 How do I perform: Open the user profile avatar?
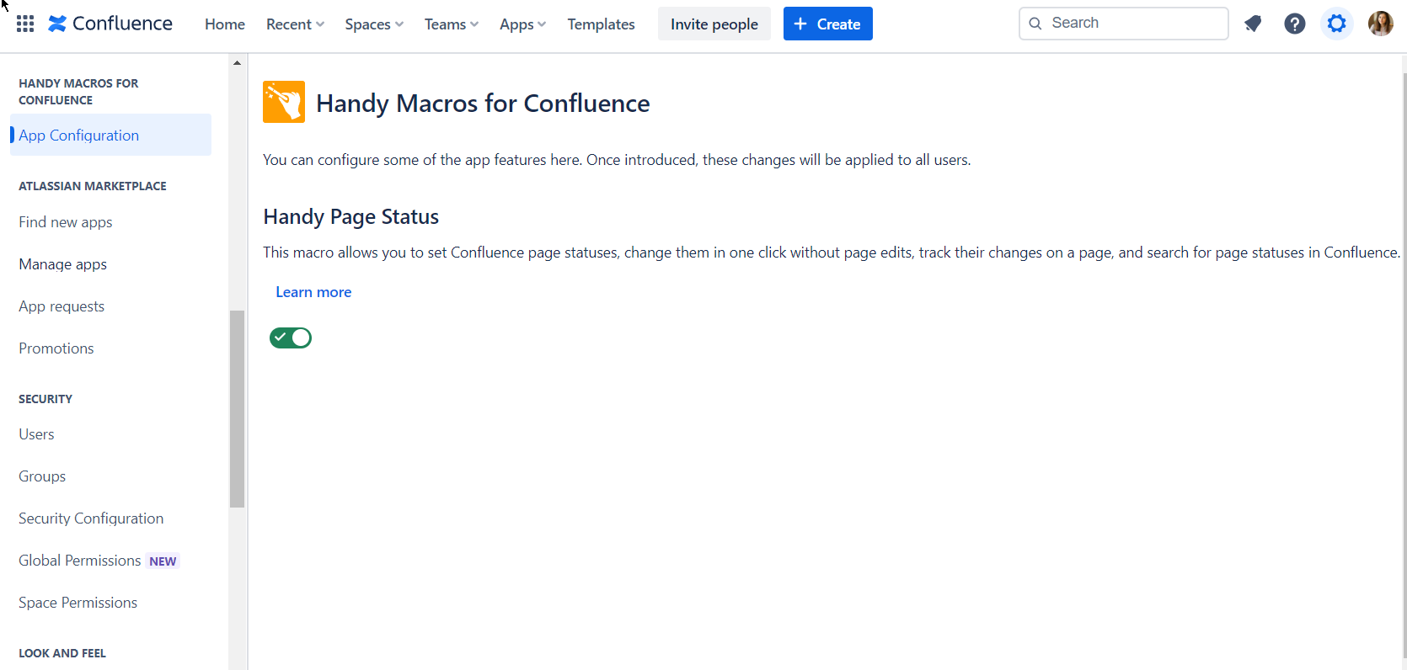pyautogui.click(x=1380, y=24)
